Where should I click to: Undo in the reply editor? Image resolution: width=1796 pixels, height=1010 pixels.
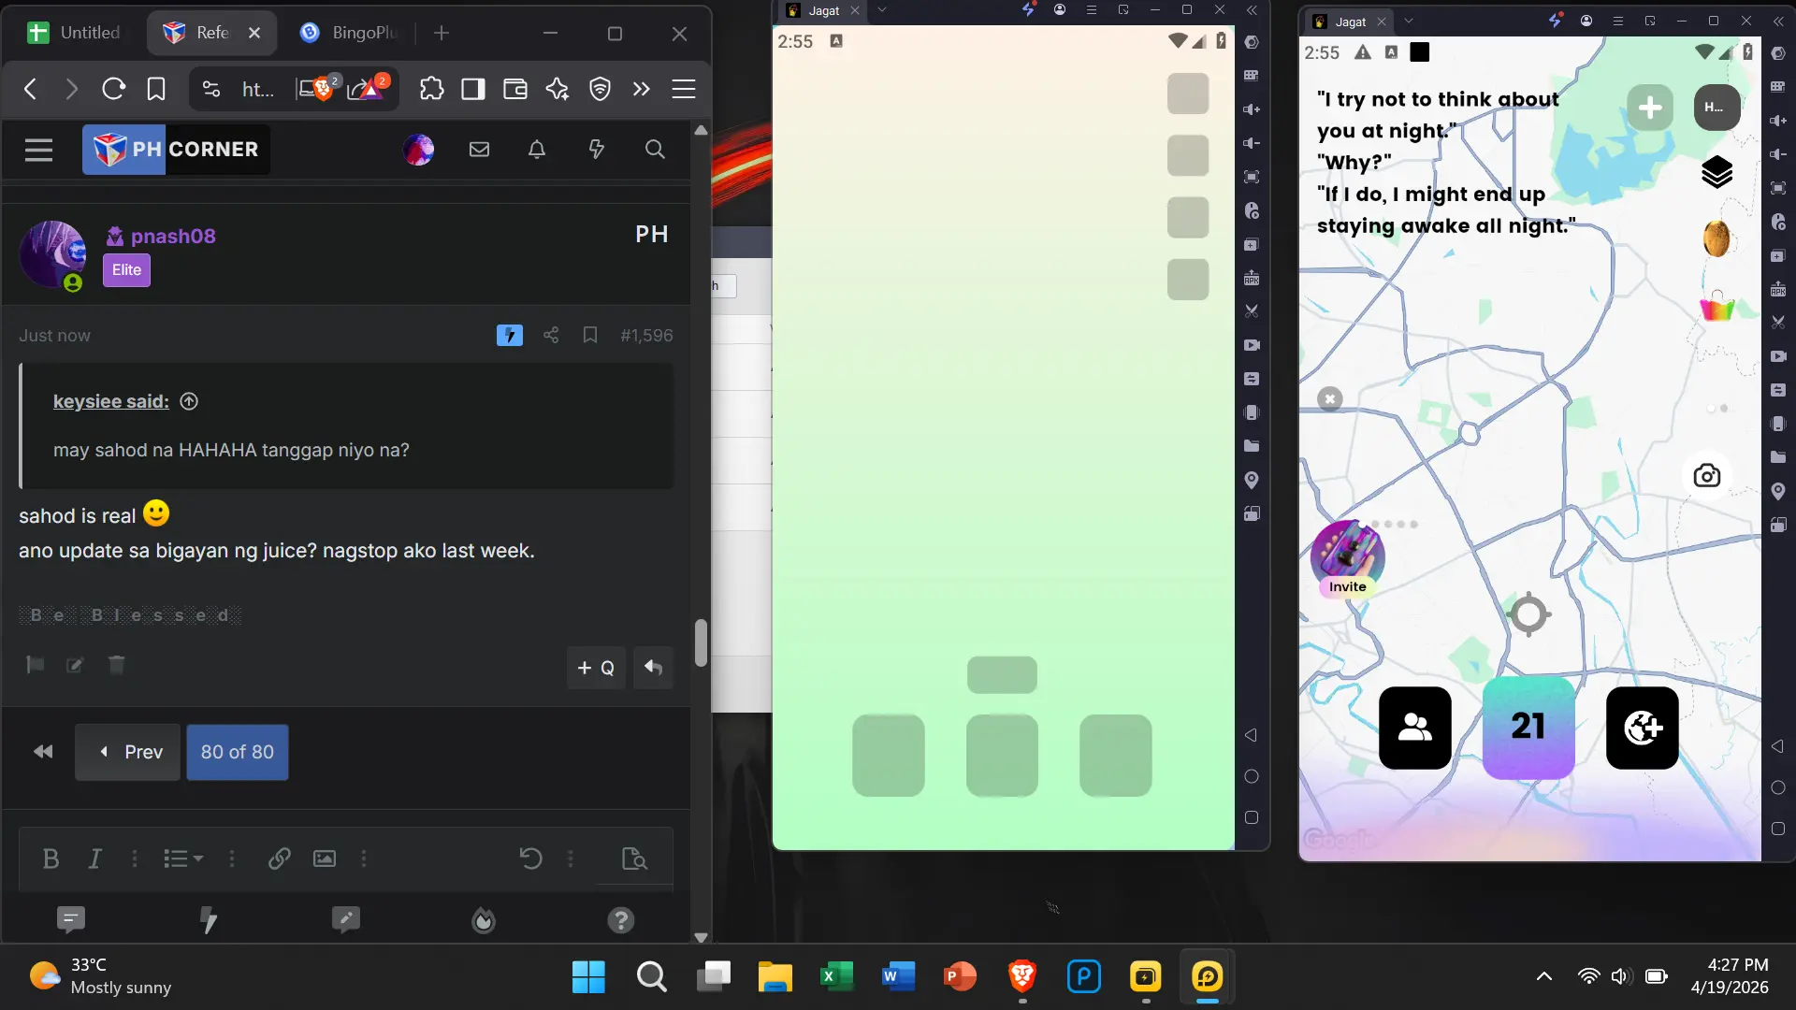(x=530, y=858)
